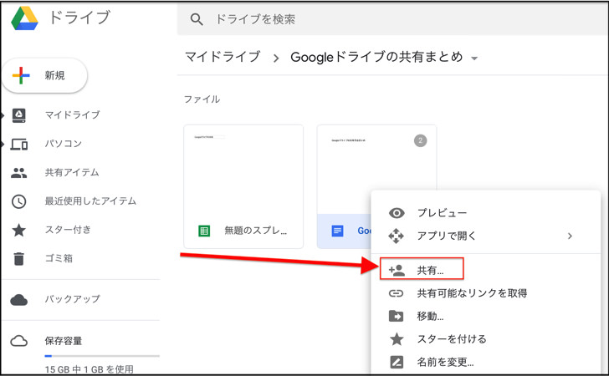
Task: Click the star icon in context menu
Action: pyautogui.click(x=397, y=338)
